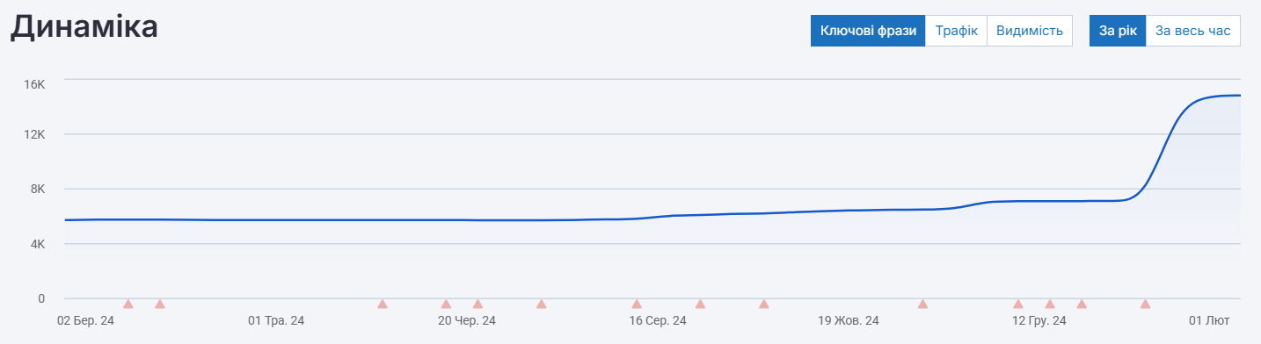Click the right triangle marker above "20 Чер. 24"

(477, 305)
